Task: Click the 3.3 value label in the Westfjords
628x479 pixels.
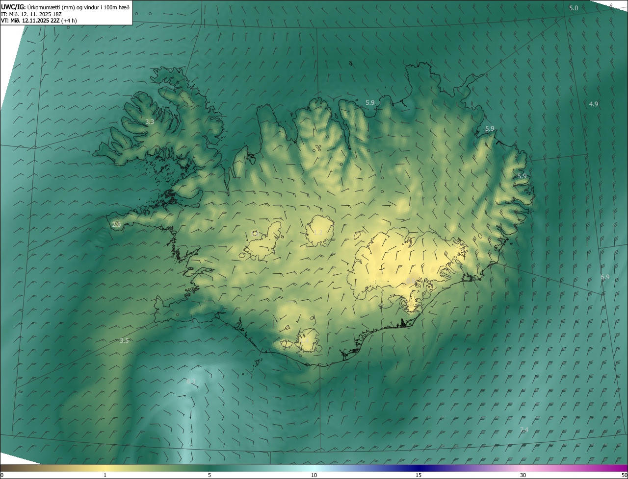Action: 150,122
